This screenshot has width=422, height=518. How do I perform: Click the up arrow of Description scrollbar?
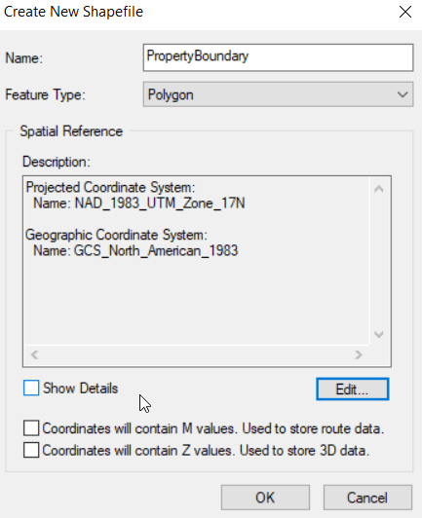pos(379,189)
